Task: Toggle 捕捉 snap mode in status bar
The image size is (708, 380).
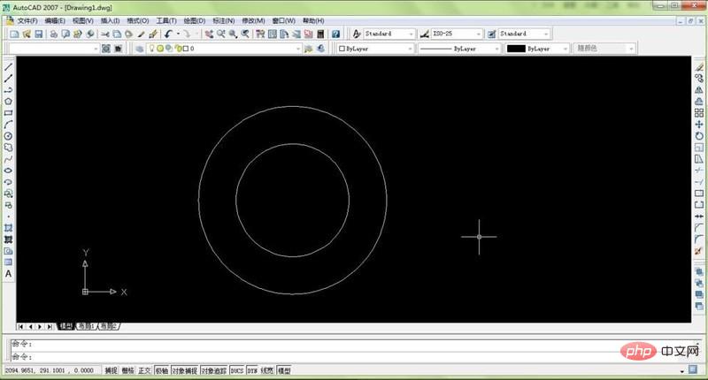Action: [112, 370]
